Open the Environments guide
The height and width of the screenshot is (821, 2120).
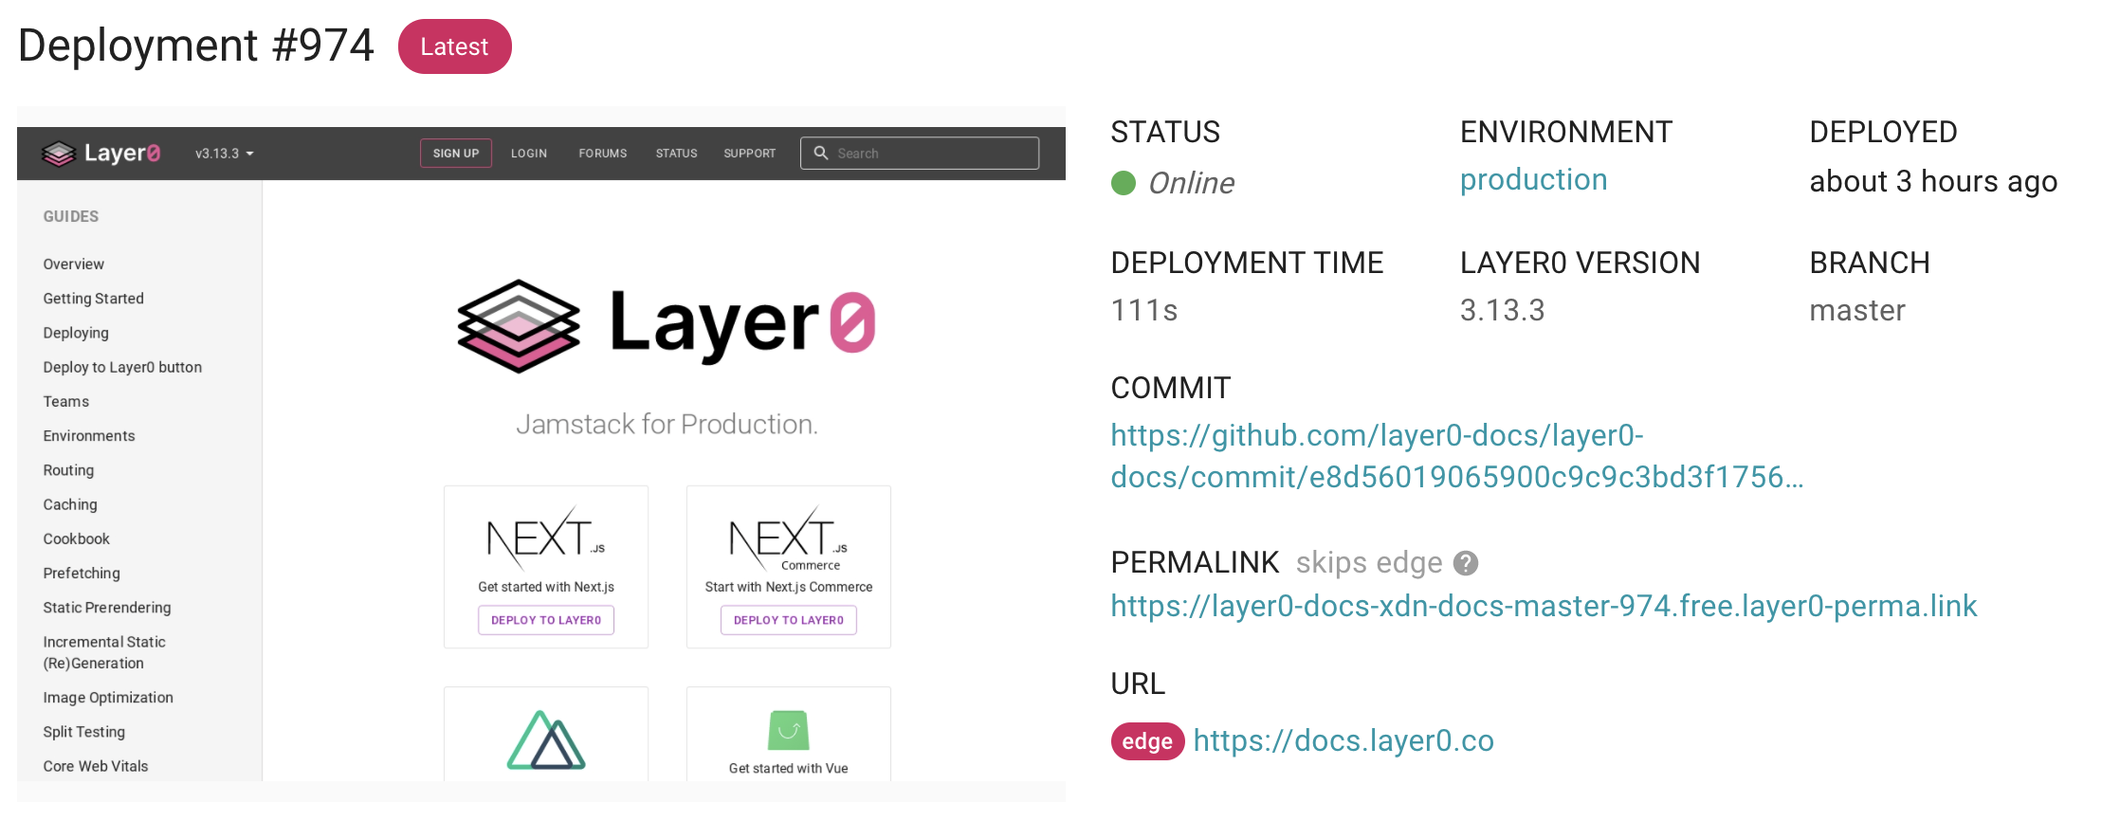(89, 436)
